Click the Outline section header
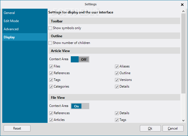188x136 pixels. (114, 36)
